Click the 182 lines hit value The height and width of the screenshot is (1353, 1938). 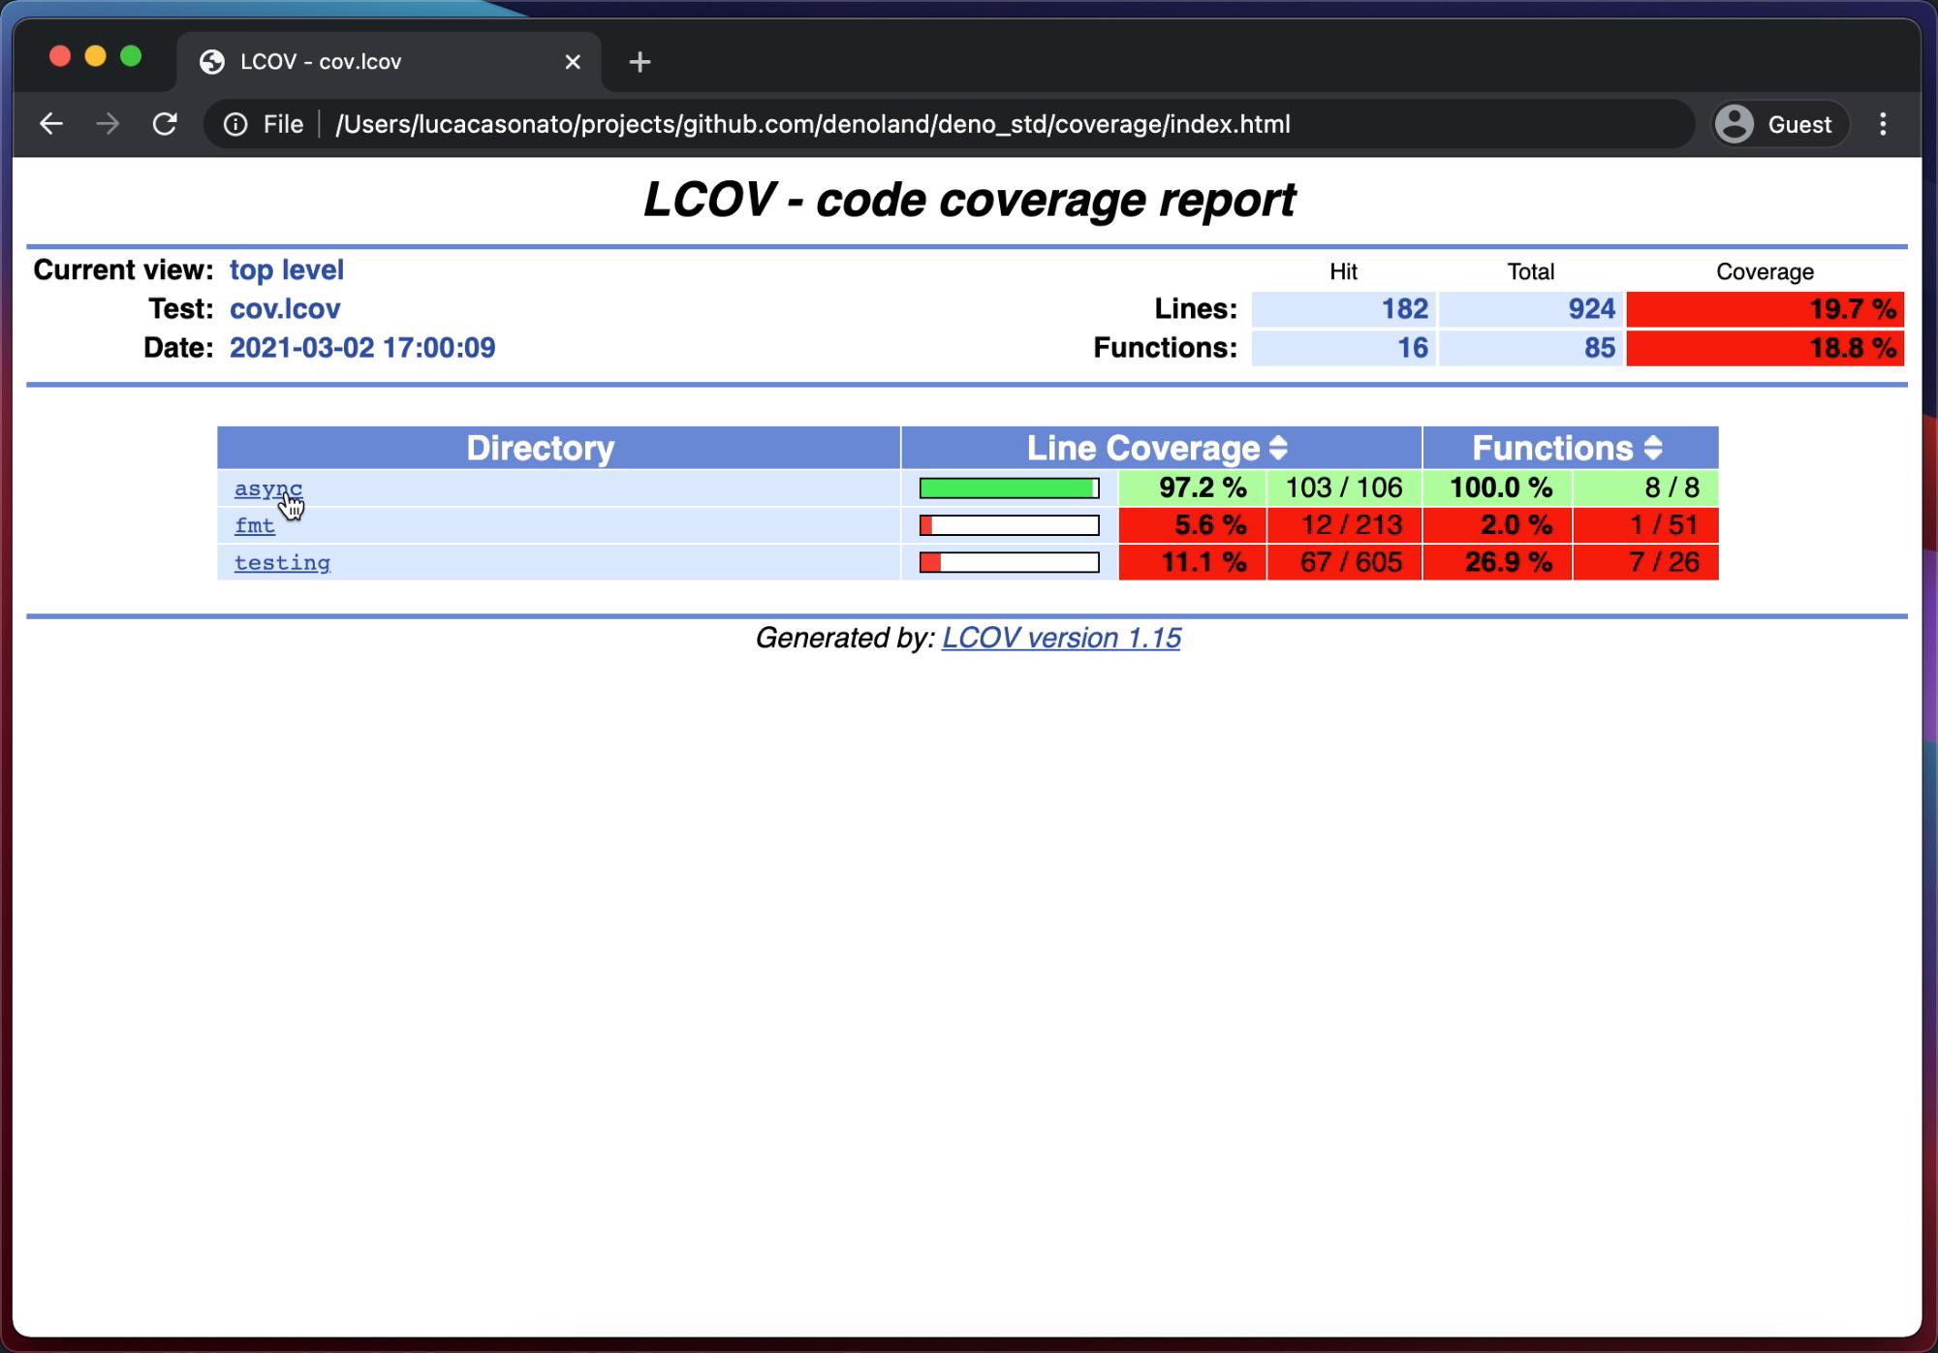tap(1343, 309)
